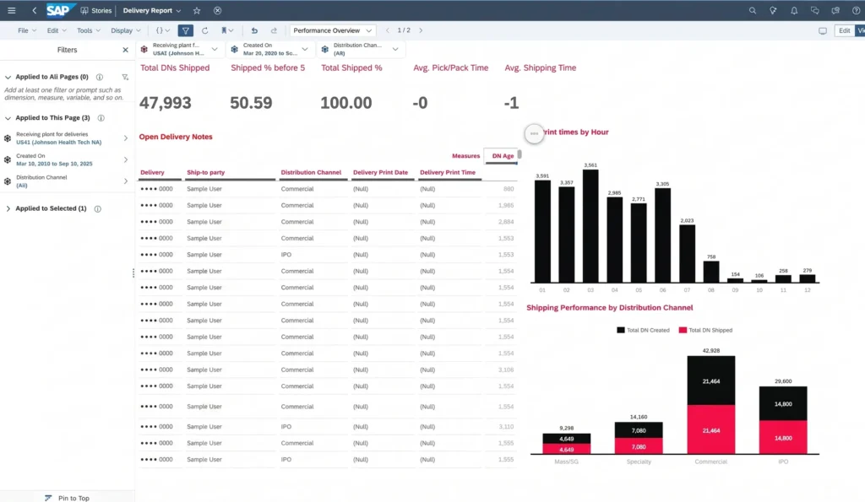Click Delivery Print Date column header
This screenshot has height=502, width=865.
[x=381, y=172]
